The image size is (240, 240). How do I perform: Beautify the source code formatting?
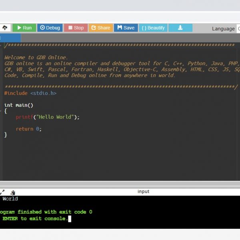click(x=153, y=28)
